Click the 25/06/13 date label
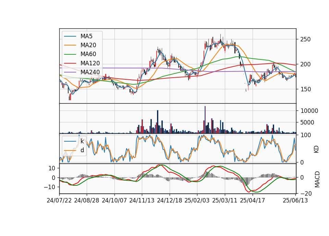Viewport: 329px width, 236px height. [x=295, y=200]
